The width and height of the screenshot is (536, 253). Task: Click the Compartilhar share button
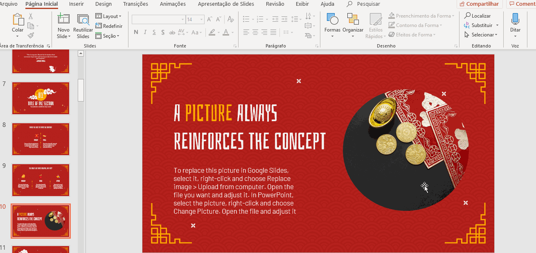480,4
